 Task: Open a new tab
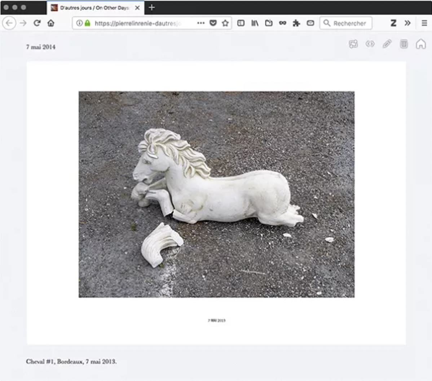tap(152, 8)
